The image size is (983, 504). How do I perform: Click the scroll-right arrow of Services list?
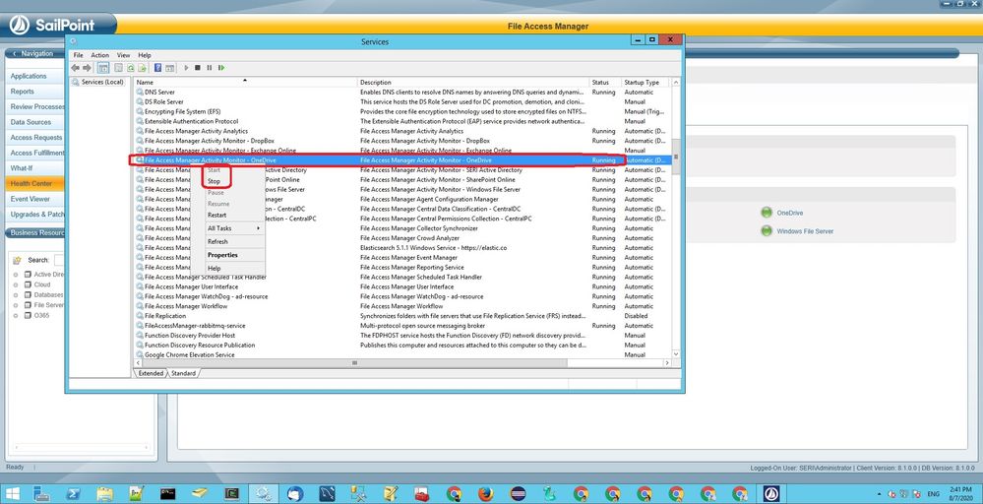[x=667, y=363]
